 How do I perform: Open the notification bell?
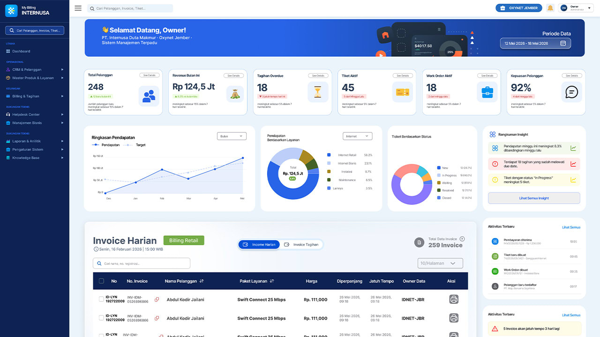(550, 8)
